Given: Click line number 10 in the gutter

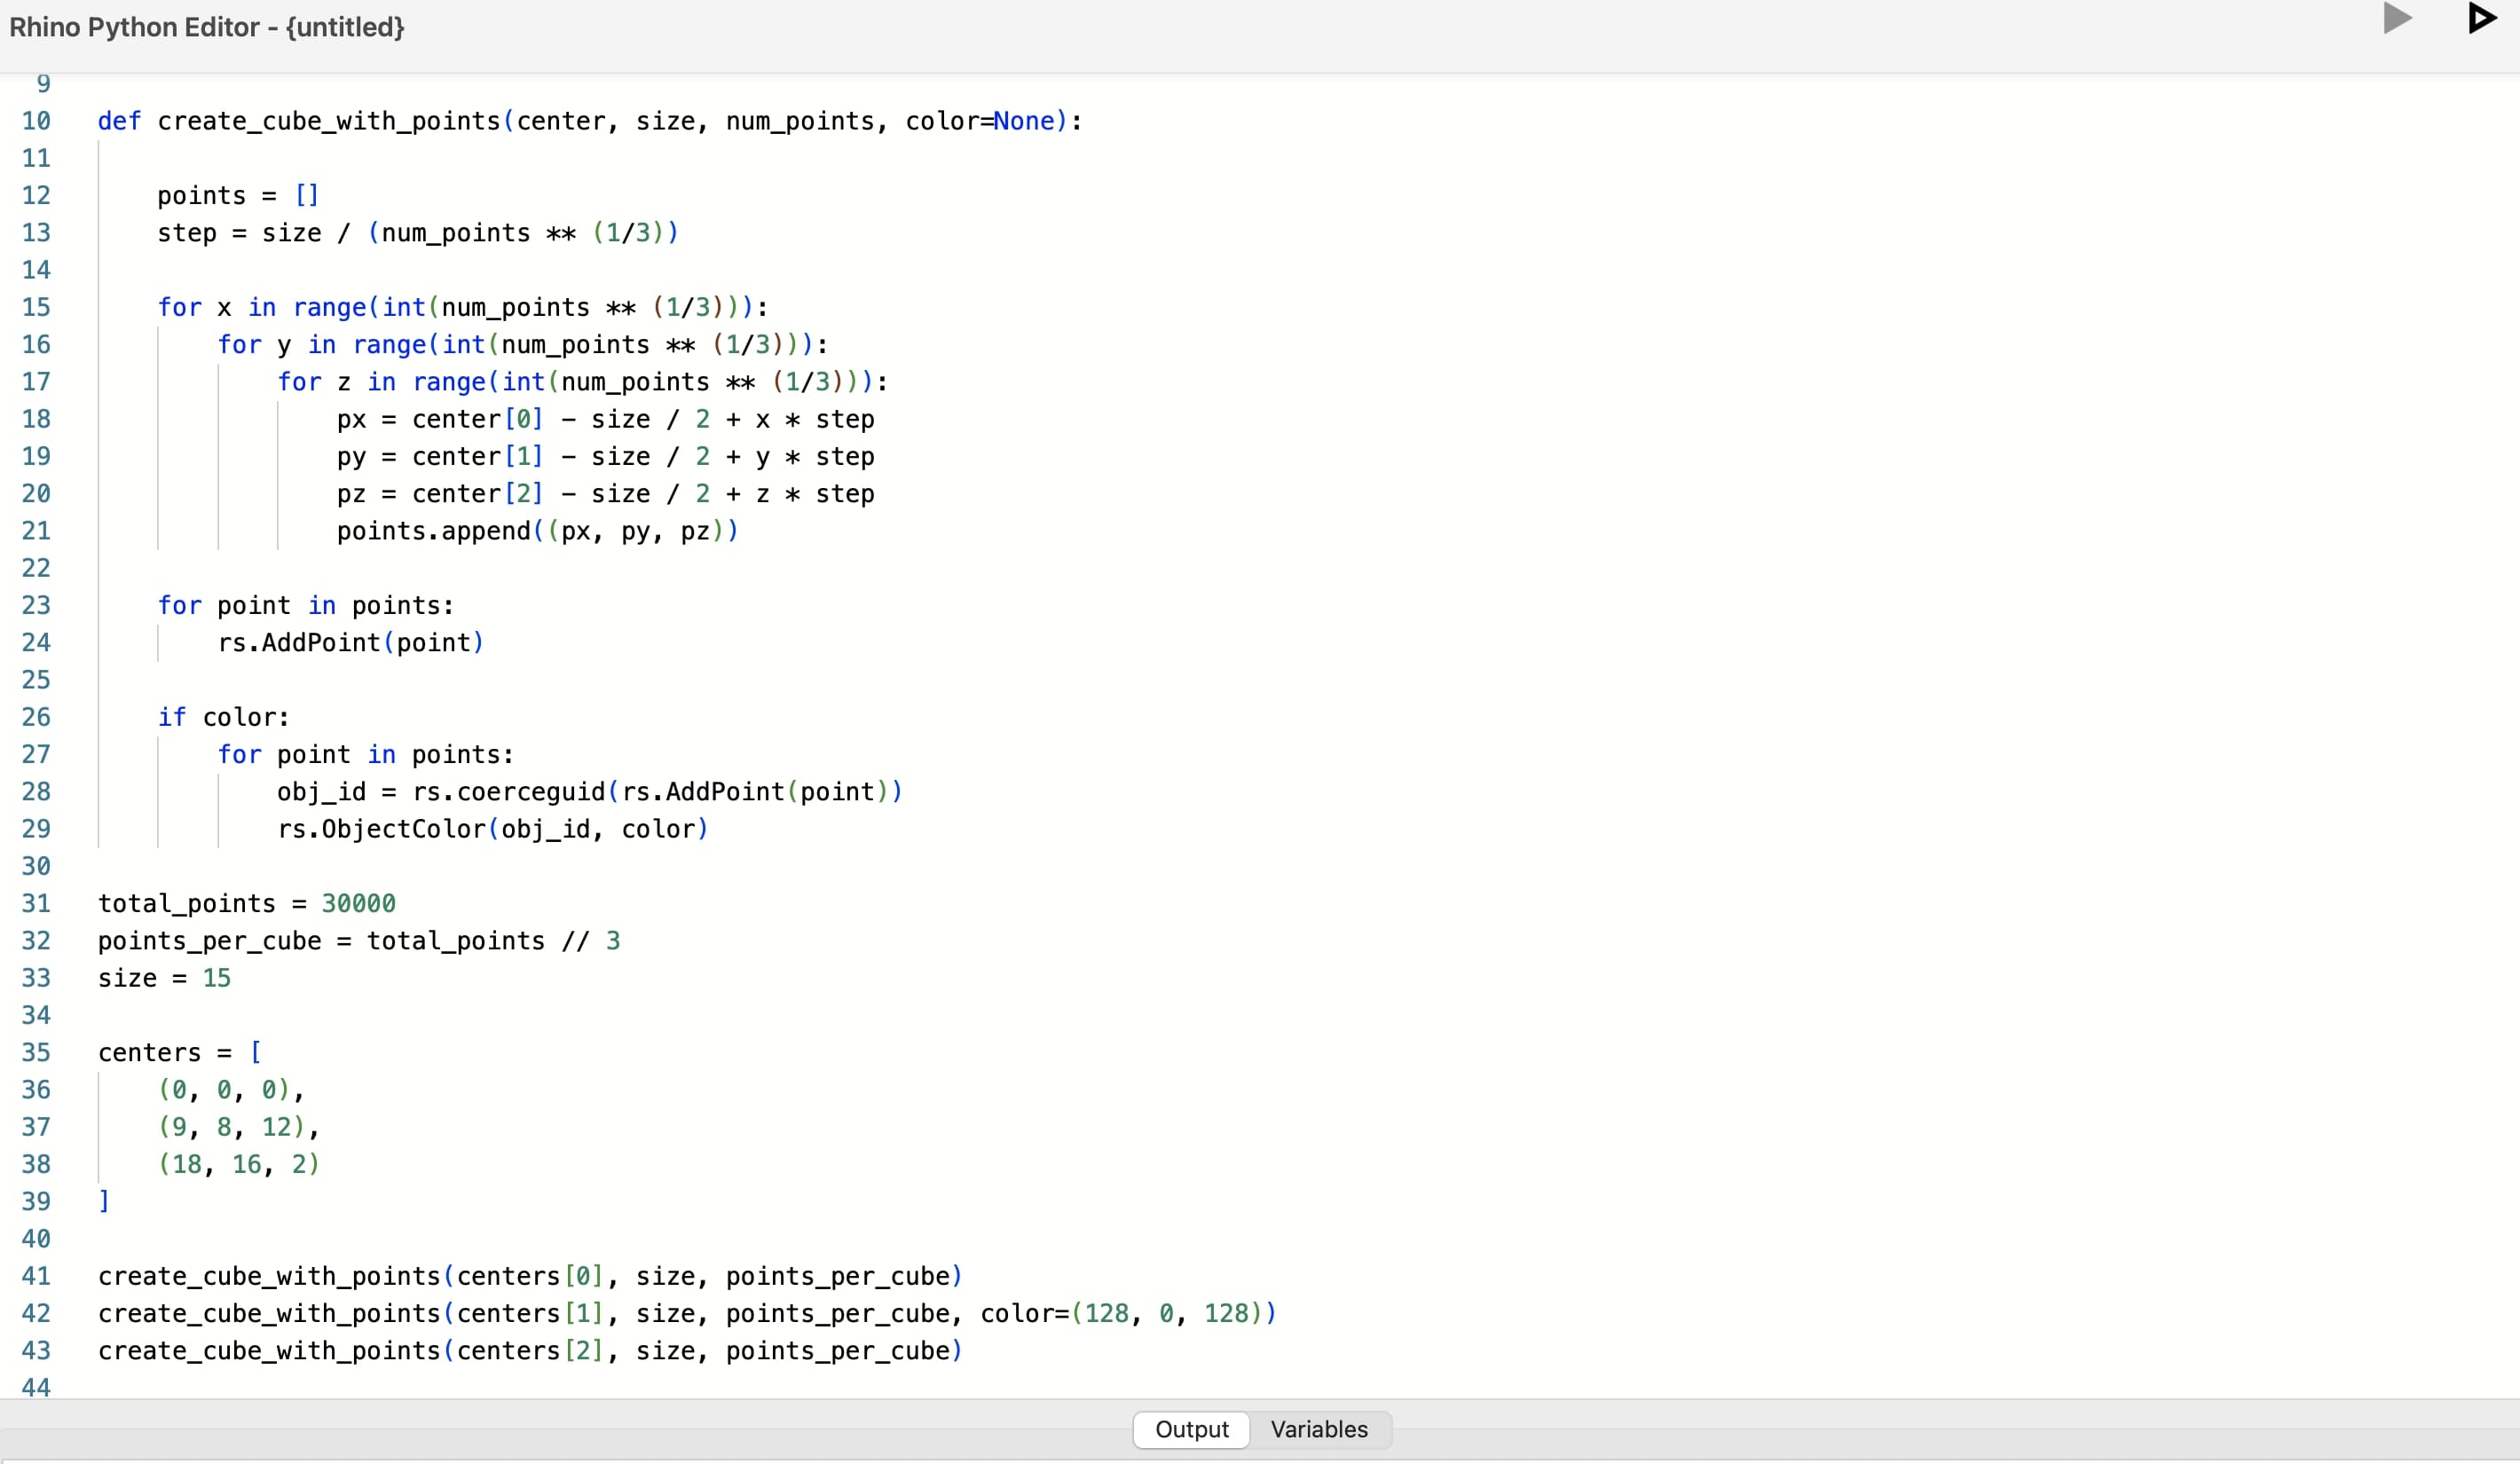Looking at the screenshot, I should pos(37,120).
